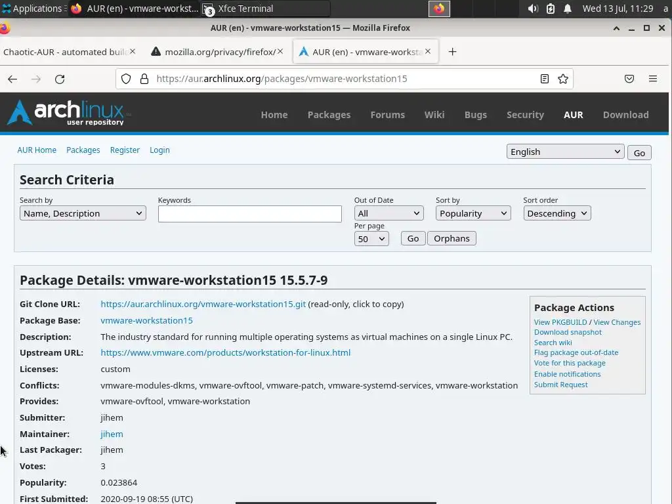Click Vote for this package link
672x504 pixels.
pos(570,363)
